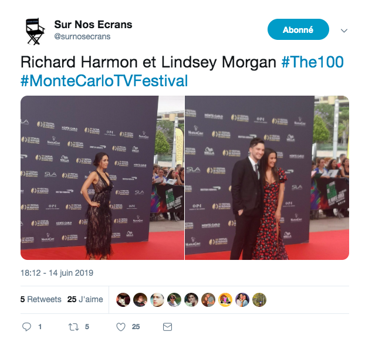
Task: View the 5 Retweets list
Action: [41, 299]
